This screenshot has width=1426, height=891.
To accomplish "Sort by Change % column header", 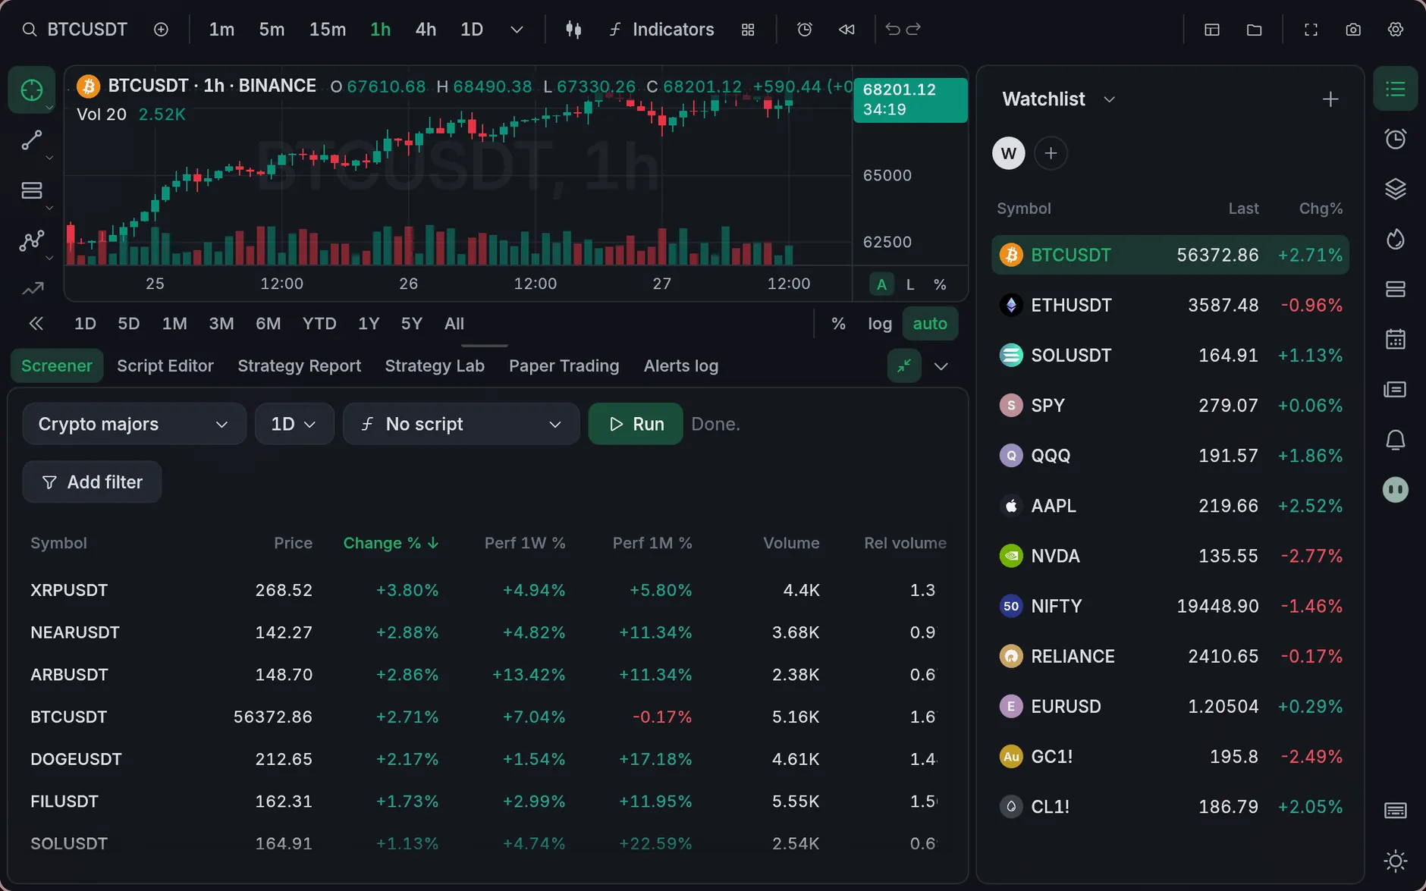I will 391,543.
